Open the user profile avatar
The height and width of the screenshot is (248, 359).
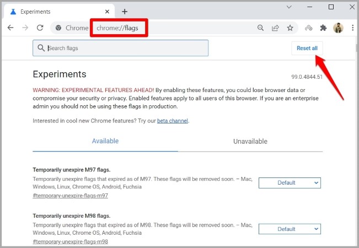click(339, 28)
